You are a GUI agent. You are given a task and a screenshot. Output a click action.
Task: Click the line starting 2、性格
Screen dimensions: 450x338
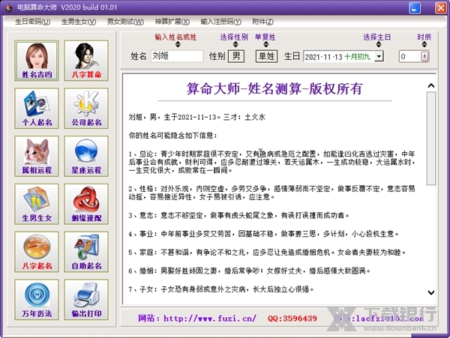271,193
